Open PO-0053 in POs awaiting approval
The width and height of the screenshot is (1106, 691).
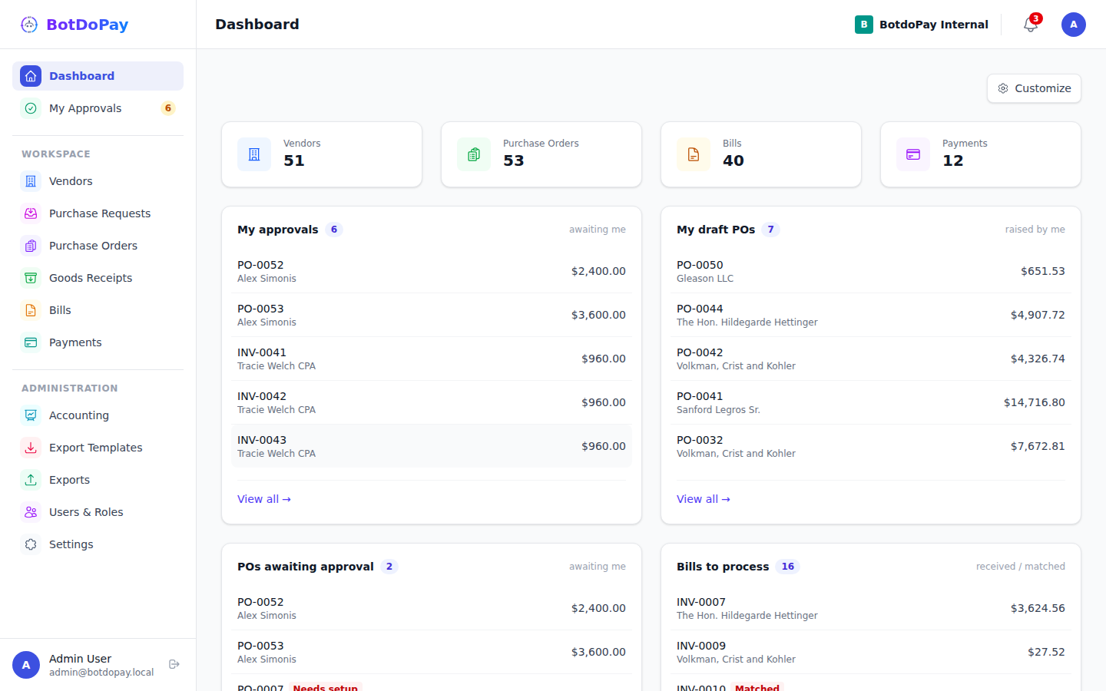pyautogui.click(x=432, y=652)
